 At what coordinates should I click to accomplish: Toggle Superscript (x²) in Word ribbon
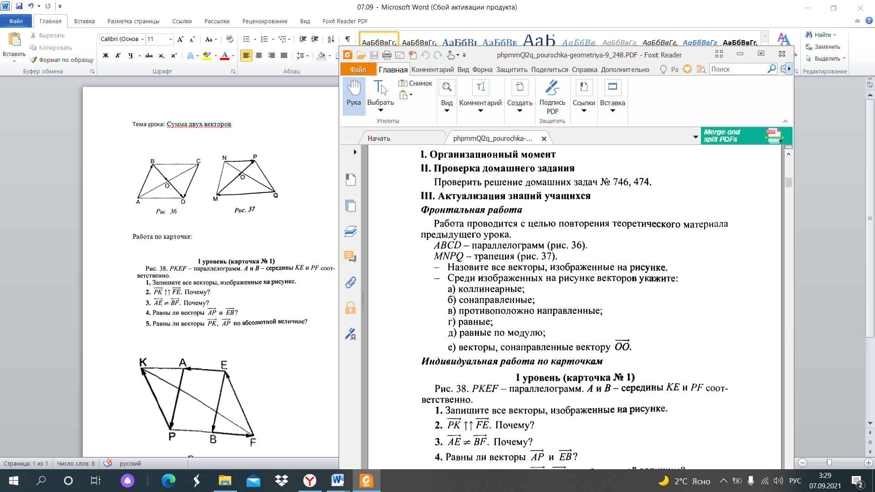174,56
